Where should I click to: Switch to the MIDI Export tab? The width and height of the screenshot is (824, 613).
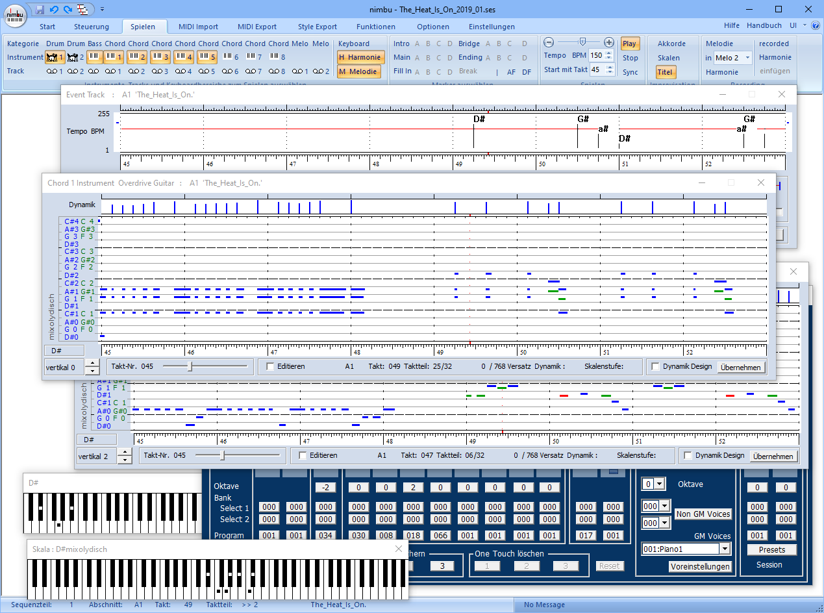(257, 27)
